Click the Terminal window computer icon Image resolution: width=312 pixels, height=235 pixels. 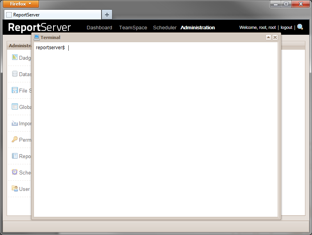coord(37,37)
